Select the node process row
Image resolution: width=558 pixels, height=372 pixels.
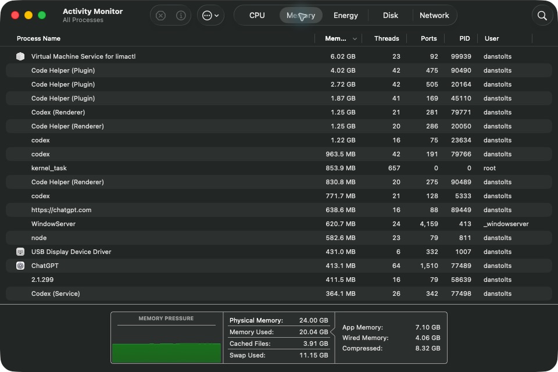point(278,238)
